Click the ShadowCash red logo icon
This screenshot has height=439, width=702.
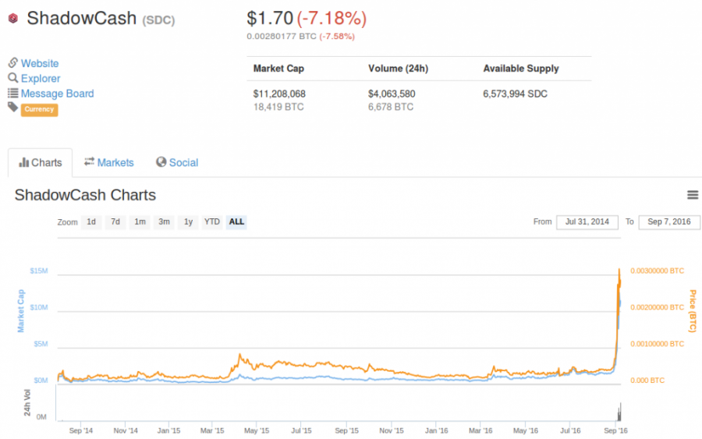click(13, 19)
